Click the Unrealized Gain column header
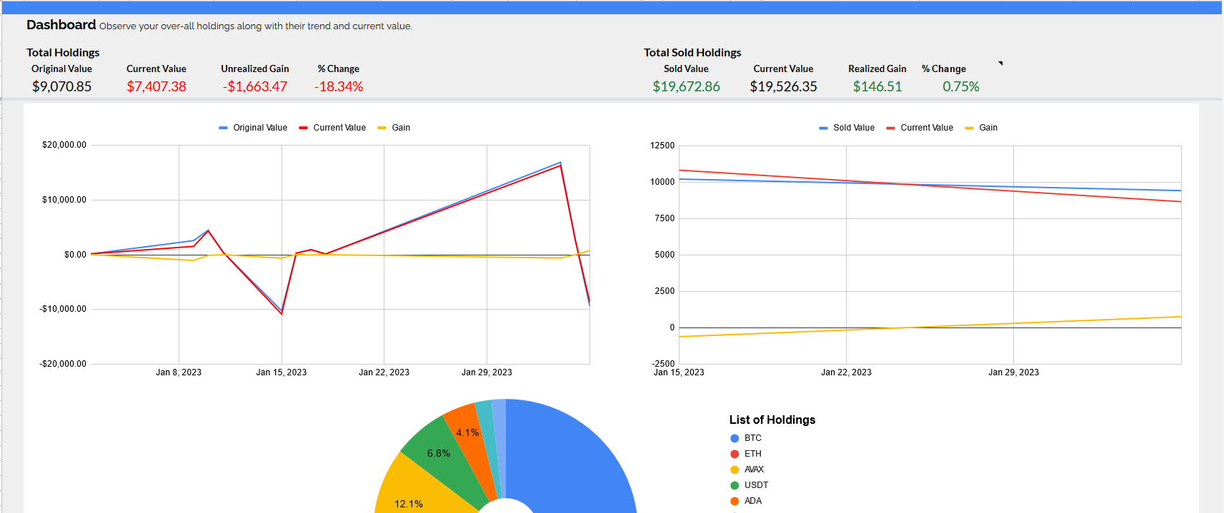1224x513 pixels. click(x=255, y=69)
